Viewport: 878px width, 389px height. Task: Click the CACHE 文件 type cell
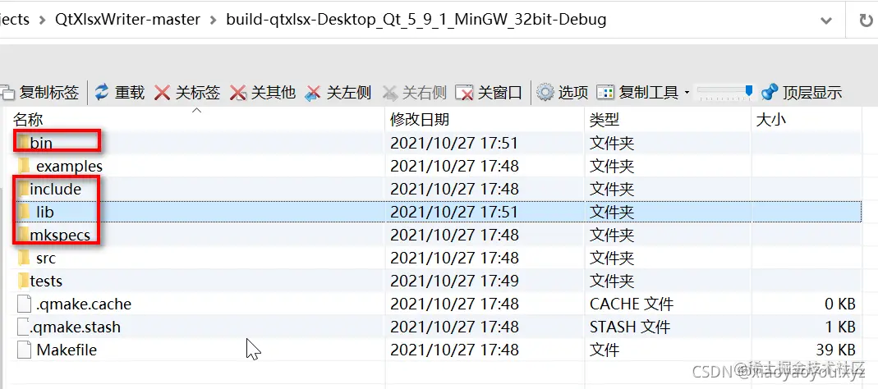(632, 304)
